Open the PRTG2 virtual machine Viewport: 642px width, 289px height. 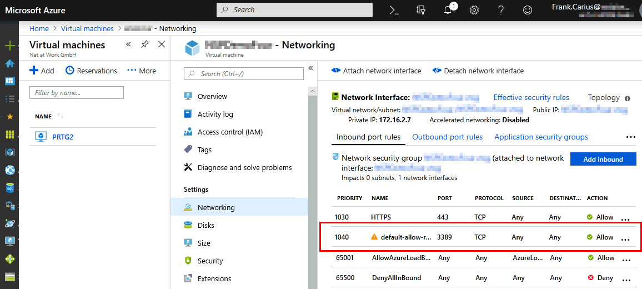pos(63,137)
